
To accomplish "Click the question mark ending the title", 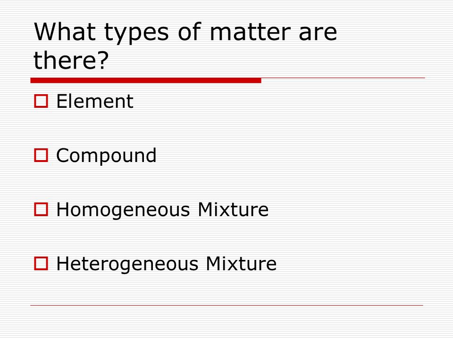I will coord(103,60).
